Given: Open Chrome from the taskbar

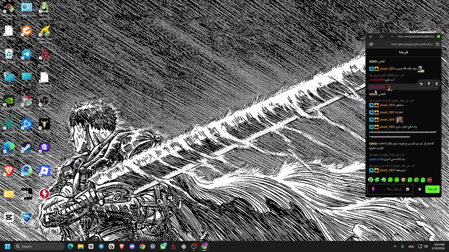Looking at the screenshot, I should (142, 246).
